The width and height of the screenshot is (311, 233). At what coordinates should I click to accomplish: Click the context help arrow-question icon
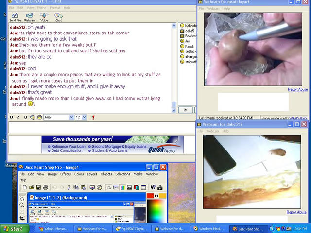pyautogui.click(x=153, y=187)
